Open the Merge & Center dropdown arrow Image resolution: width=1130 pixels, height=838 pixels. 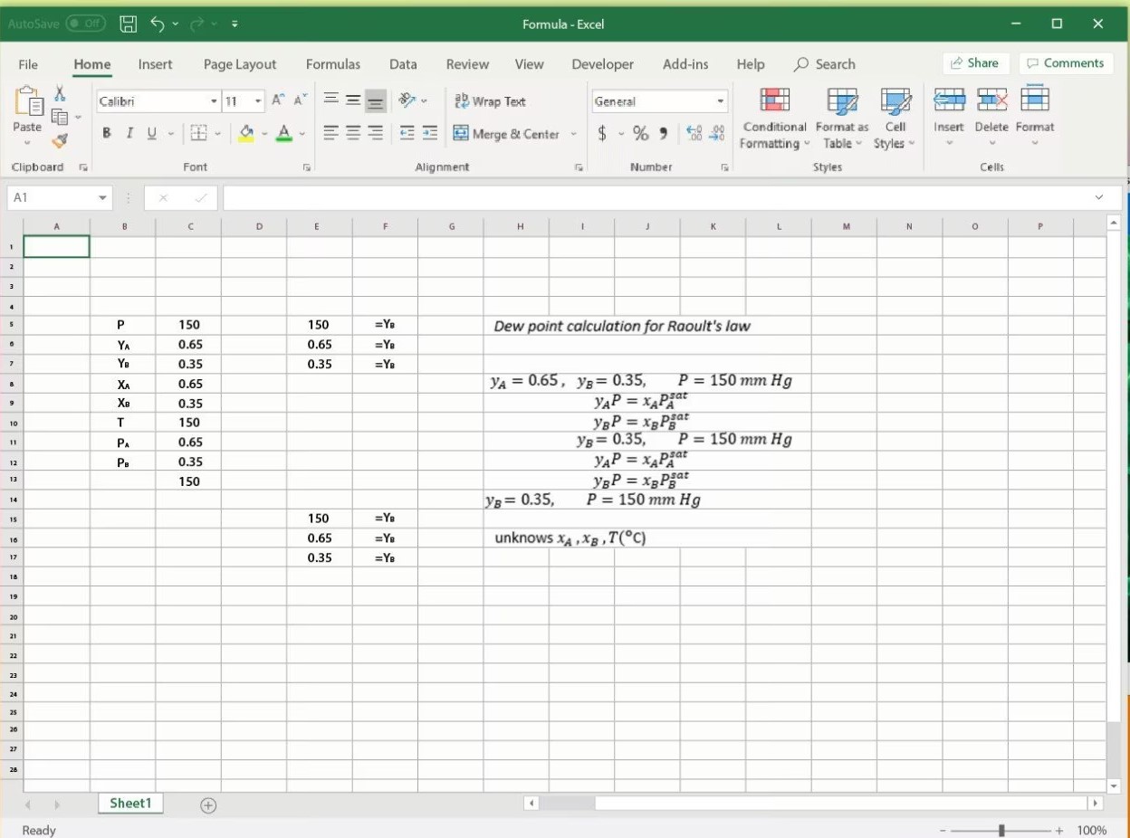572,133
